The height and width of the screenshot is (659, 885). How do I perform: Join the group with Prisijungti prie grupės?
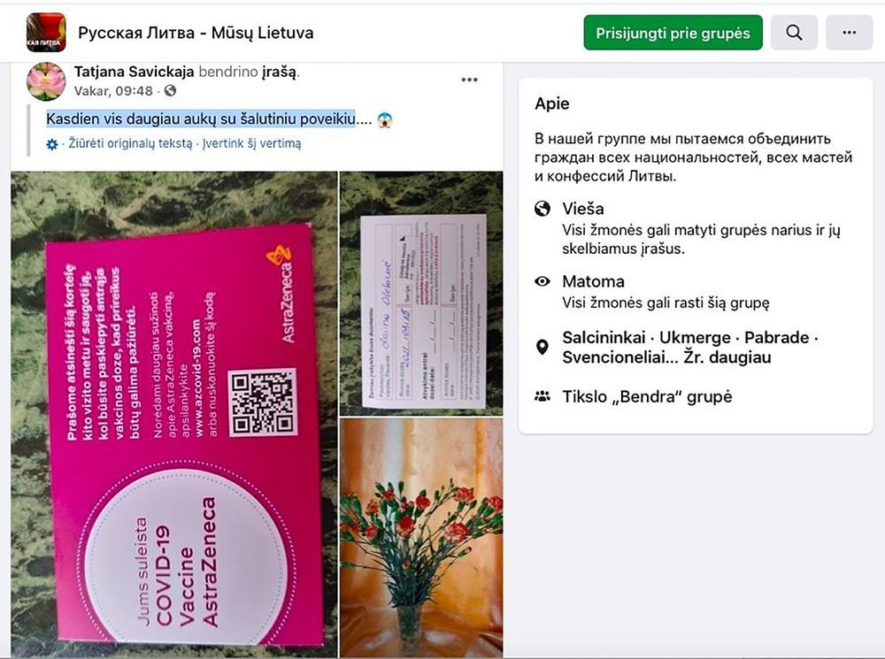pyautogui.click(x=673, y=32)
